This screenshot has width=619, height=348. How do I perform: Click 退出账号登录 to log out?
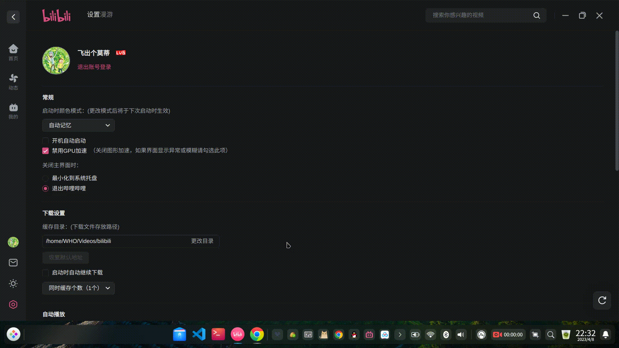click(94, 67)
